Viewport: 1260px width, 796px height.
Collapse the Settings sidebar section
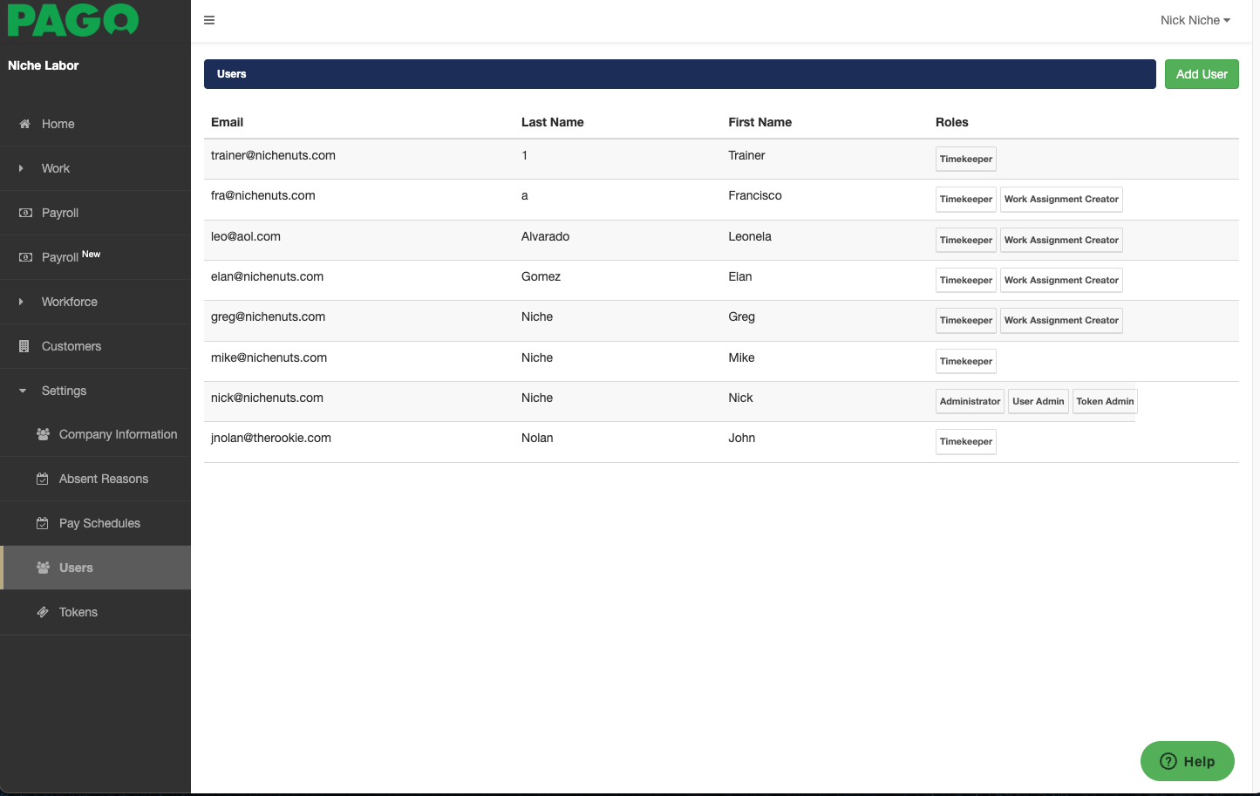click(64, 391)
